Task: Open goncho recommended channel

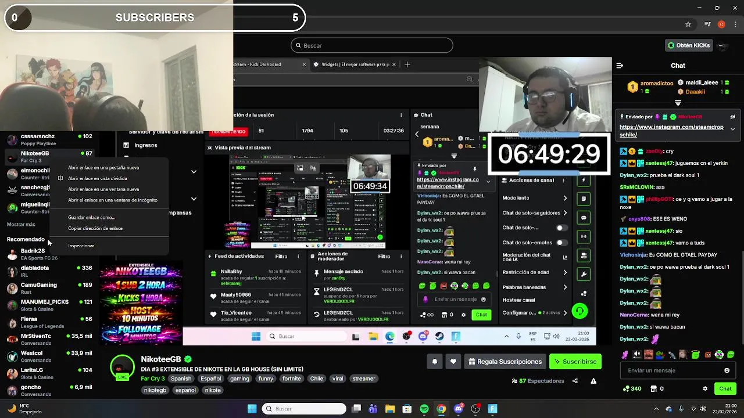Action: 49,390
